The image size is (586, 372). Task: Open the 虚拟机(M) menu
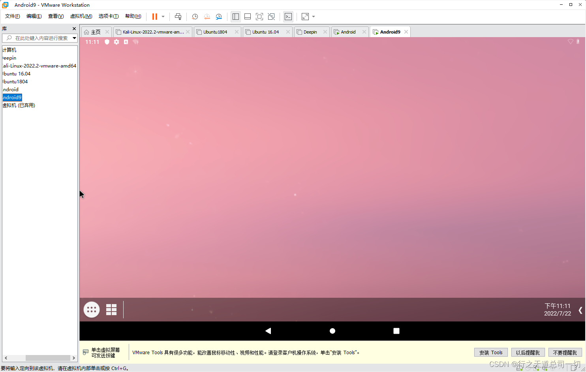[81, 16]
